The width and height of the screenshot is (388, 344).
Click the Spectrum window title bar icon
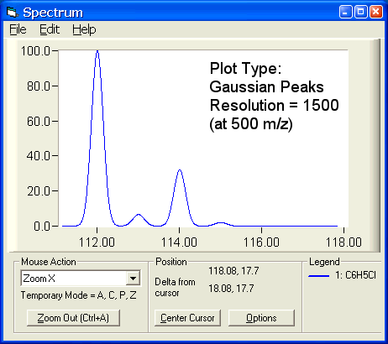click(12, 13)
